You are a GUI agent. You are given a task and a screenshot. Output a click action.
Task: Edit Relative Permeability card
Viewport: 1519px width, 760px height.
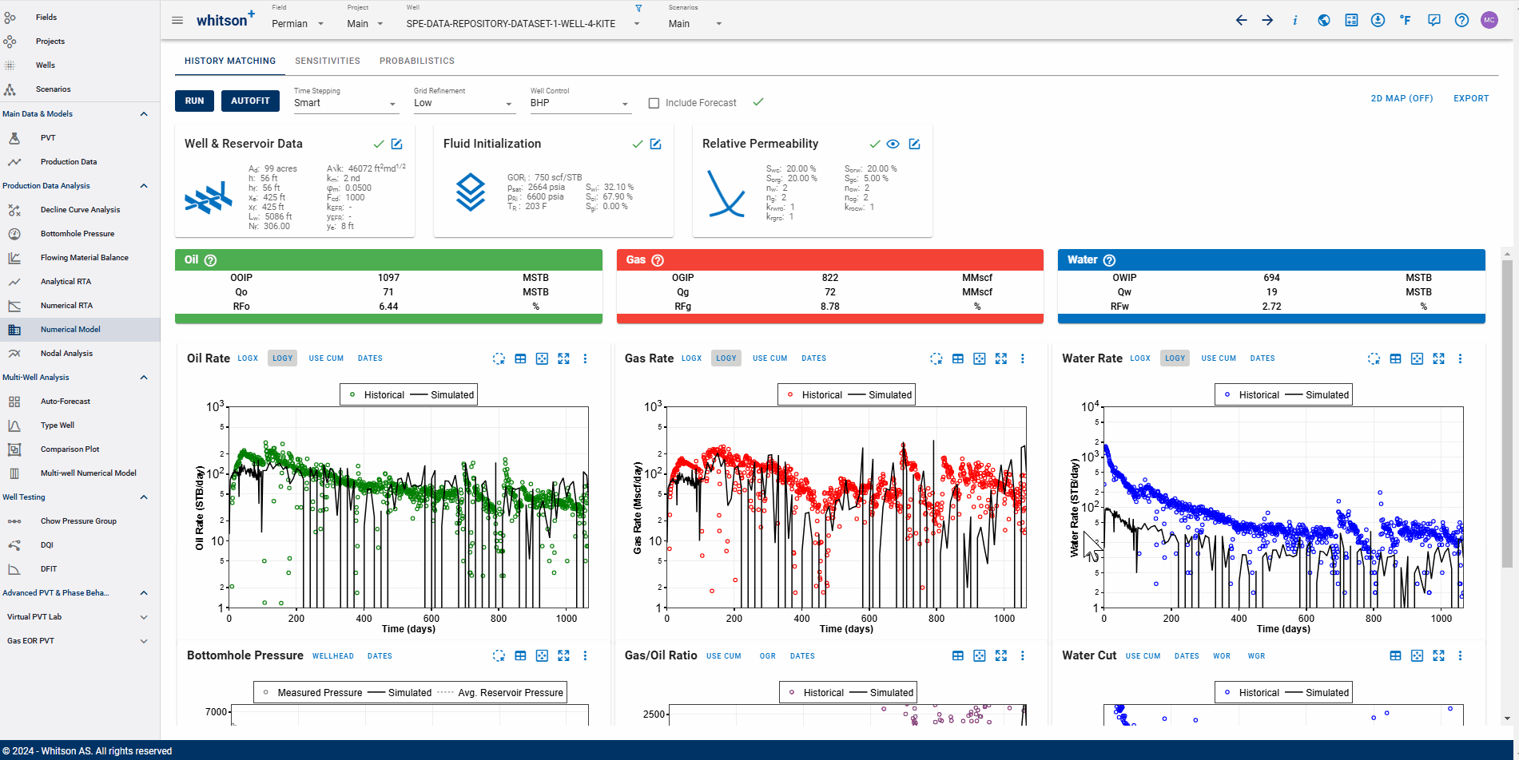[915, 144]
